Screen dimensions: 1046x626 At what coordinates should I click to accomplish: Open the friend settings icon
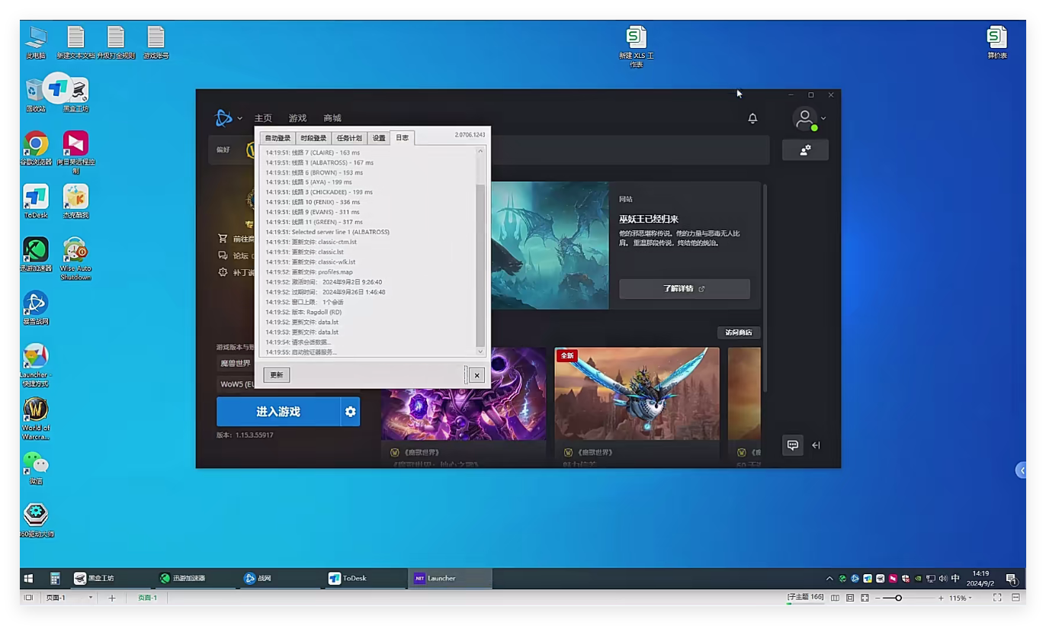(x=805, y=150)
